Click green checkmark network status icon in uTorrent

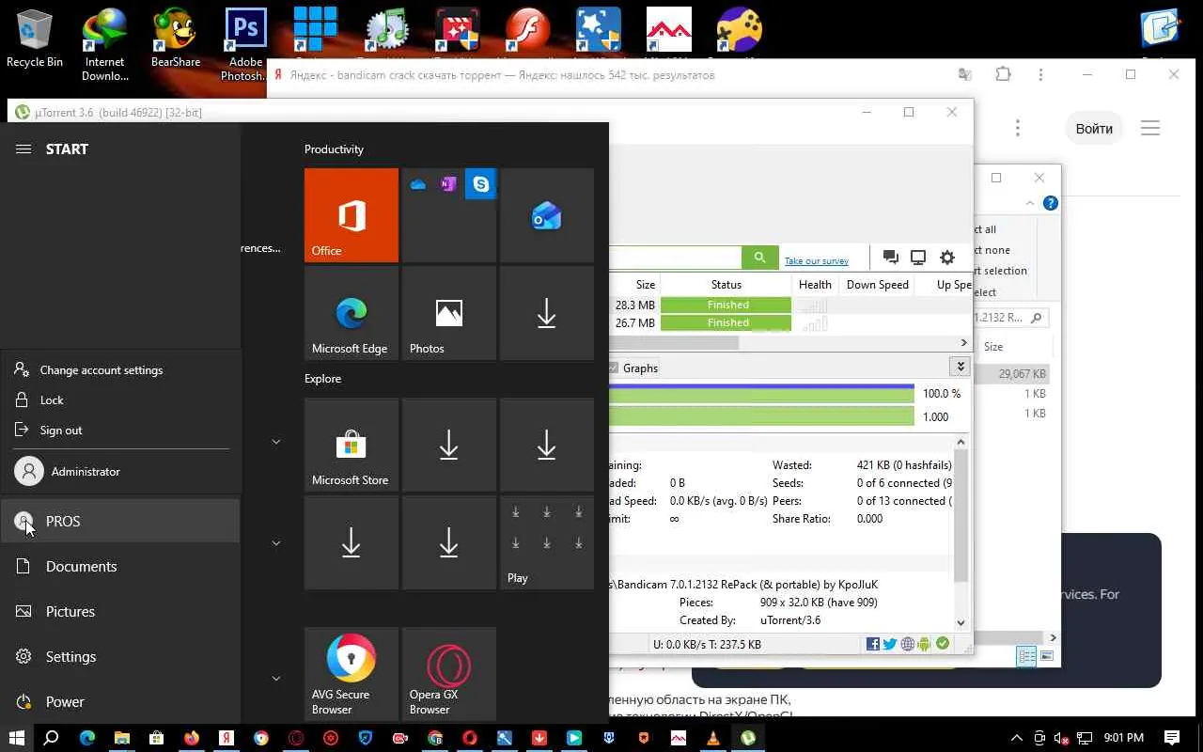tap(943, 644)
